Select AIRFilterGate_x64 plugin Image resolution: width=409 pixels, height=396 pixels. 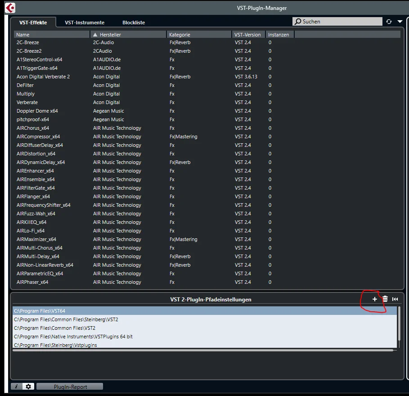tap(207, 188)
